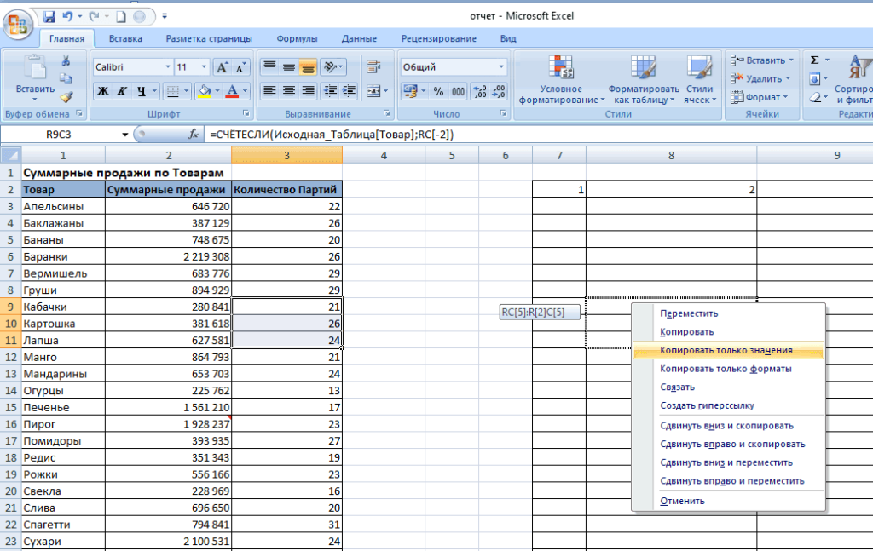Open the Форматировать как таблицу gallery

coord(644,79)
